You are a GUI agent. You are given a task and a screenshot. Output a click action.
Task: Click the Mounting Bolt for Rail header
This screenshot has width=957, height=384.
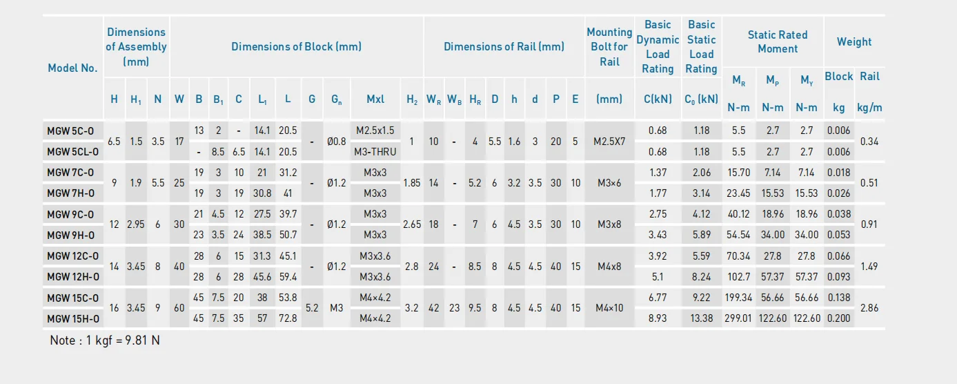(609, 46)
